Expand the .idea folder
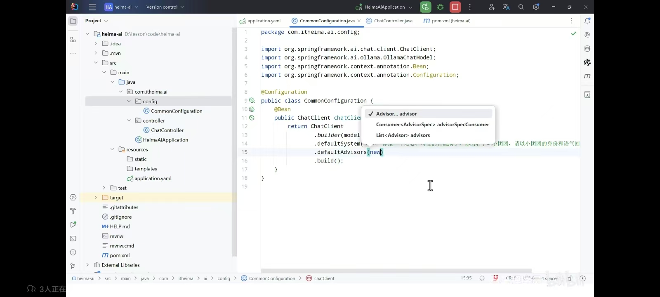The width and height of the screenshot is (660, 297). coord(96,43)
